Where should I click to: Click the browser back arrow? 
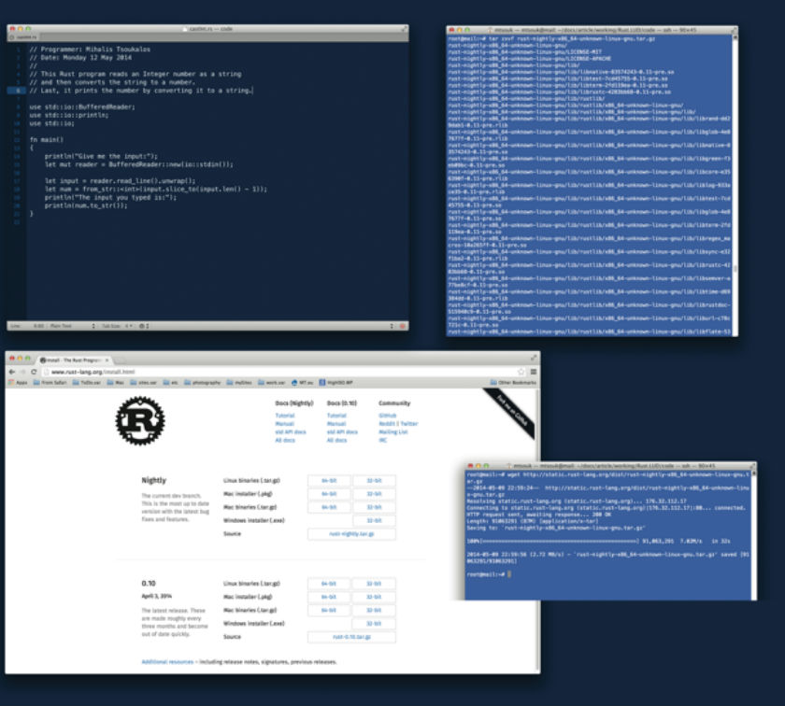[x=12, y=372]
